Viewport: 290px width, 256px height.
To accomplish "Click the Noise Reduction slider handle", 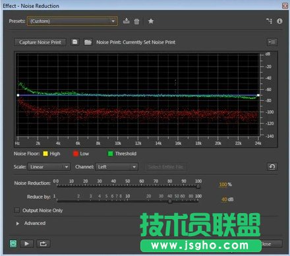I will coord(198,186).
